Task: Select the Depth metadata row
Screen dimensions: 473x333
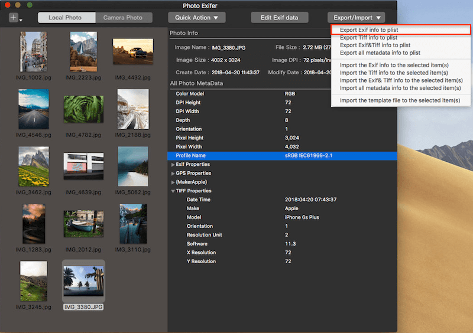Action: tap(283, 120)
